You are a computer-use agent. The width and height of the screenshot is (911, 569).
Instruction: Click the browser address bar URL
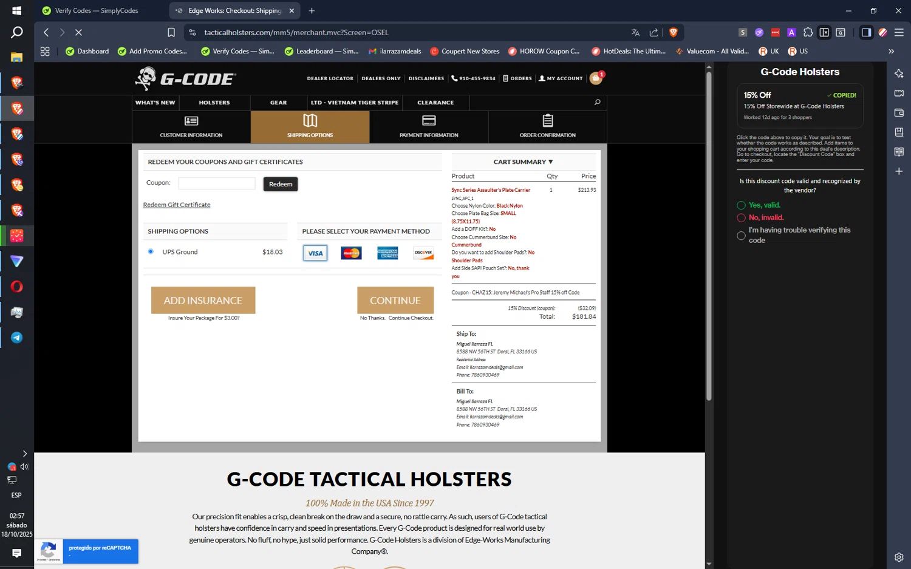[296, 32]
